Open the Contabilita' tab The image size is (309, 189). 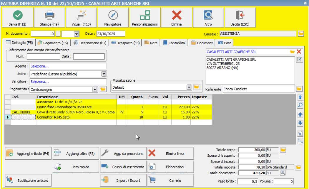tap(174, 43)
